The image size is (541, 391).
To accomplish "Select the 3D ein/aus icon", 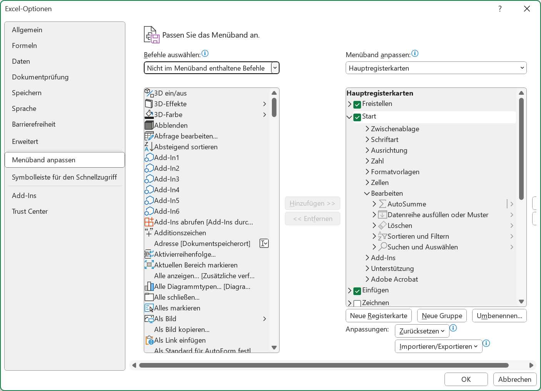I will pyautogui.click(x=149, y=92).
